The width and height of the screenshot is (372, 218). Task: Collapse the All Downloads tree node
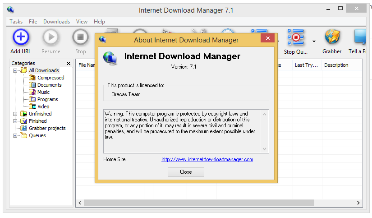(x=15, y=70)
